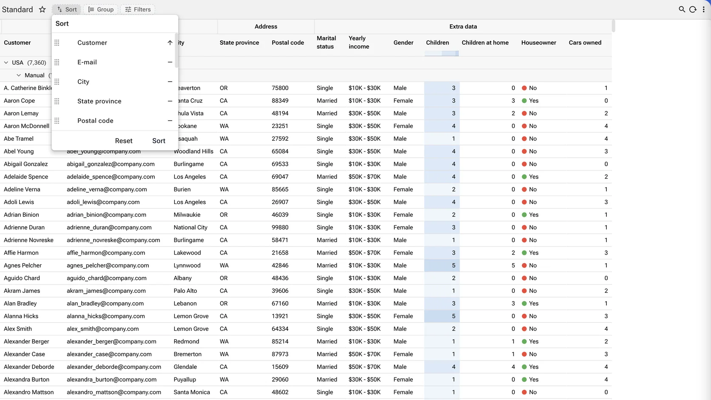The width and height of the screenshot is (711, 400).
Task: Select State province in the sort list
Action: tap(100, 101)
